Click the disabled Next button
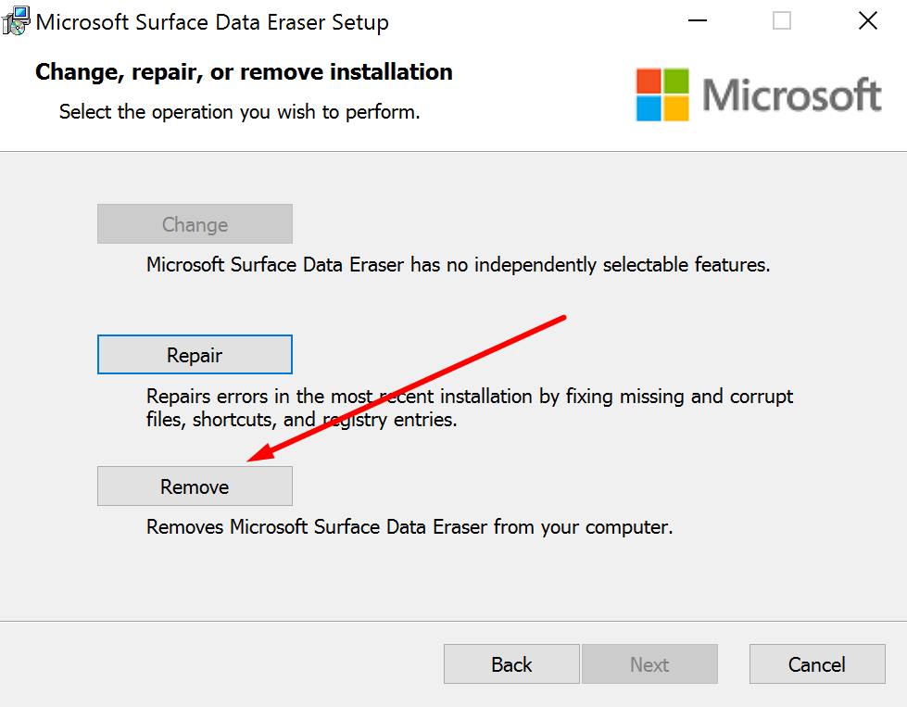Image resolution: width=907 pixels, height=707 pixels. (x=649, y=664)
